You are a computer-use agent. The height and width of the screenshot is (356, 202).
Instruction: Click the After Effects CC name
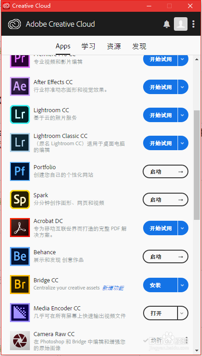click(53, 82)
